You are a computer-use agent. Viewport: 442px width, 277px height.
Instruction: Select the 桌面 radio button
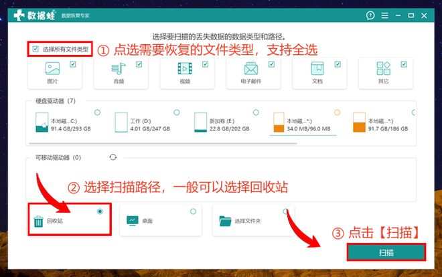tap(193, 211)
